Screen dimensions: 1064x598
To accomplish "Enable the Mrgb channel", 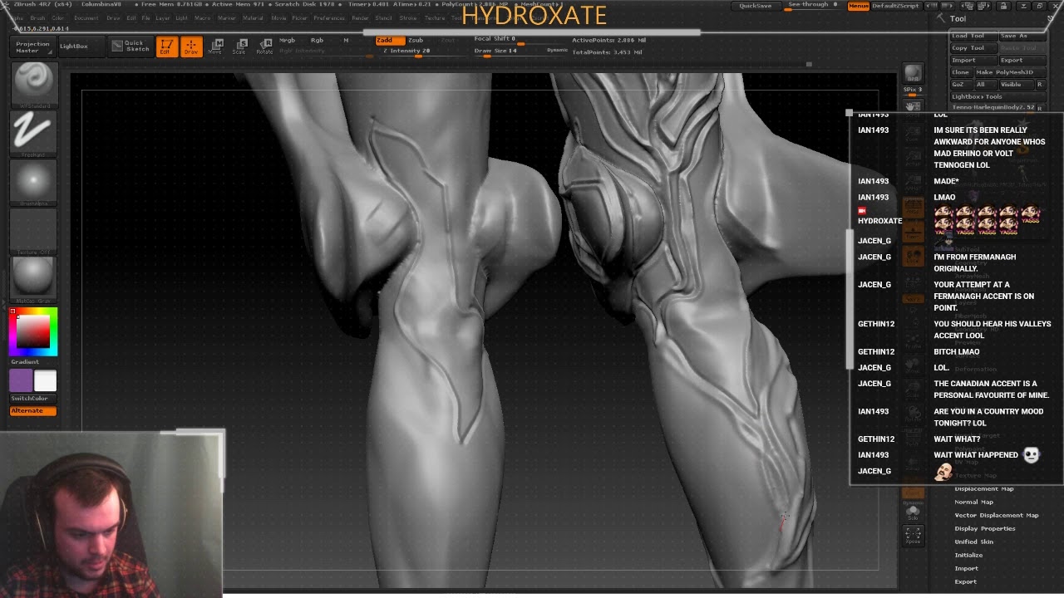I will [x=288, y=40].
